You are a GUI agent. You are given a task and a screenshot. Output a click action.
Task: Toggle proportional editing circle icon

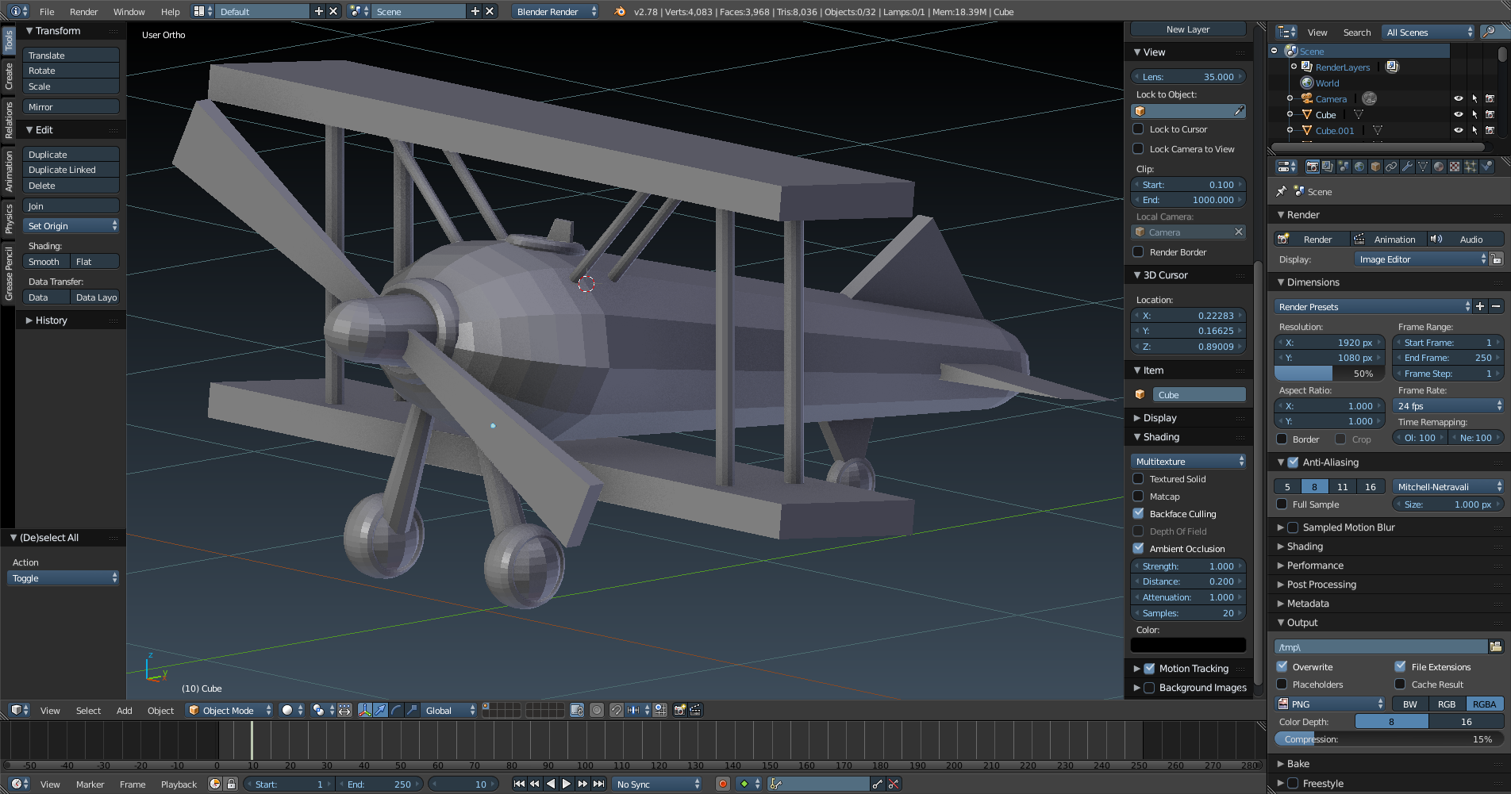pyautogui.click(x=597, y=710)
